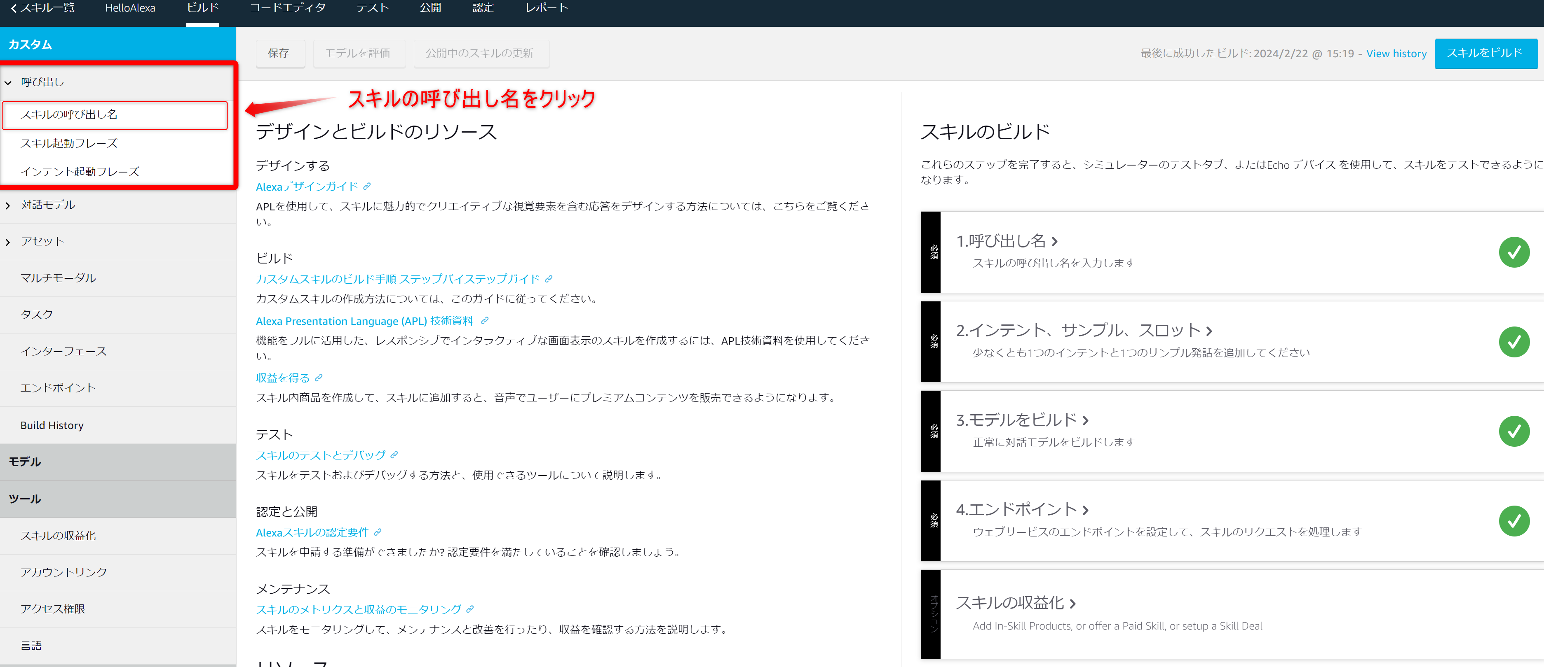Click the external link icon next to Alexaデザインガイド

(366, 186)
